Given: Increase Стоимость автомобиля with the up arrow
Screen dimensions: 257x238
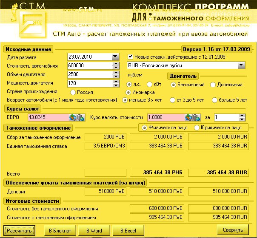Looking at the screenshot, I should pos(116,64).
